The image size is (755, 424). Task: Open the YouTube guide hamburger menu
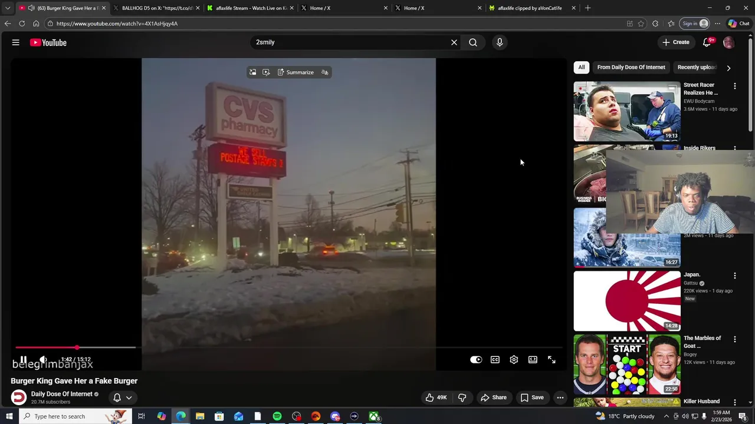pyautogui.click(x=16, y=42)
